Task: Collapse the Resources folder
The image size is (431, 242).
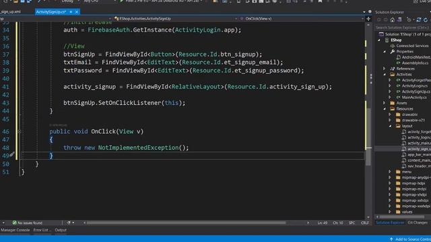Action: [x=385, y=109]
